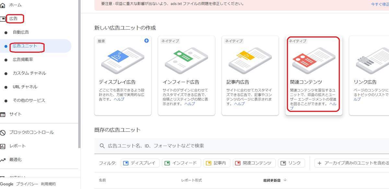Image resolution: width=389 pixels, height=189 pixels.
Task: Create a リンク広告 unit
Action: point(369,76)
